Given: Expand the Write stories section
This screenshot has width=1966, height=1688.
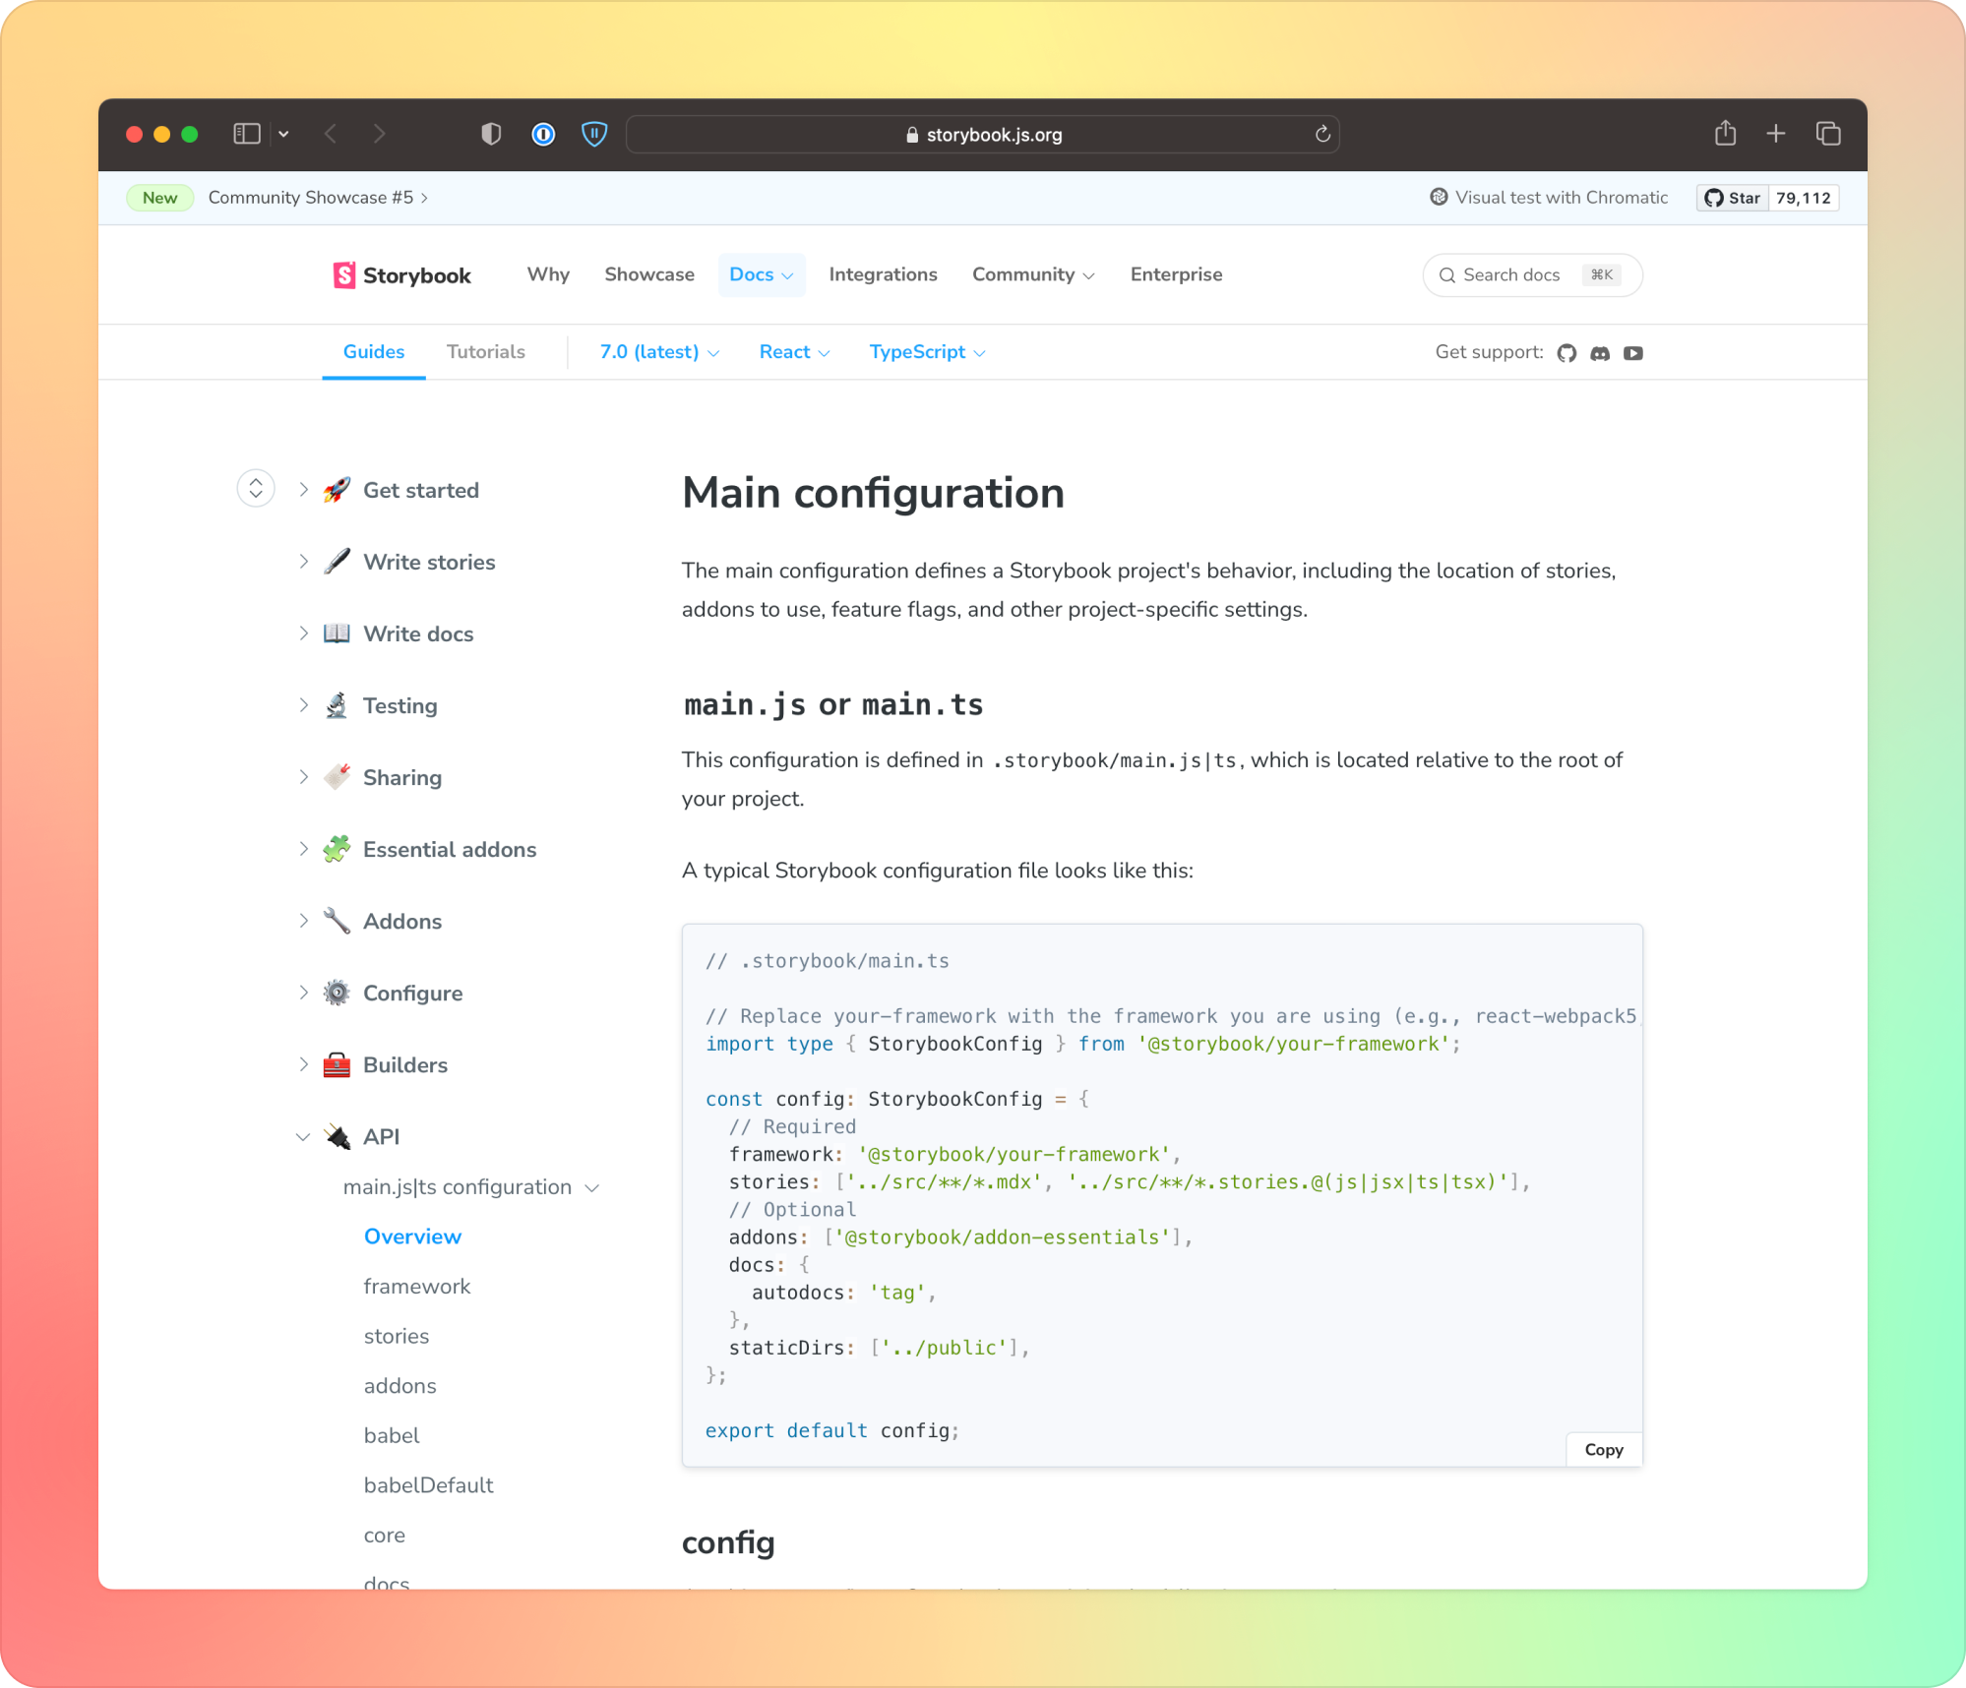Looking at the screenshot, I should click(x=304, y=561).
